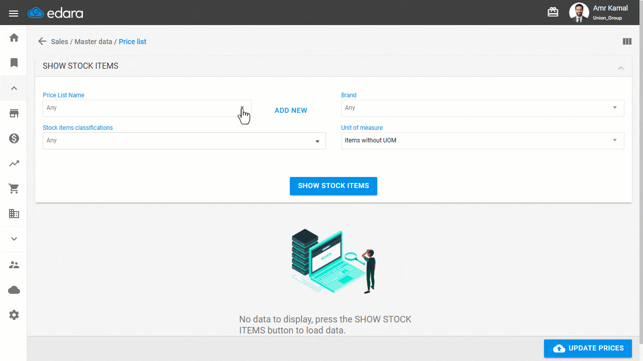Open Unit of measure dropdown
This screenshot has height=361, width=643.
coord(482,141)
